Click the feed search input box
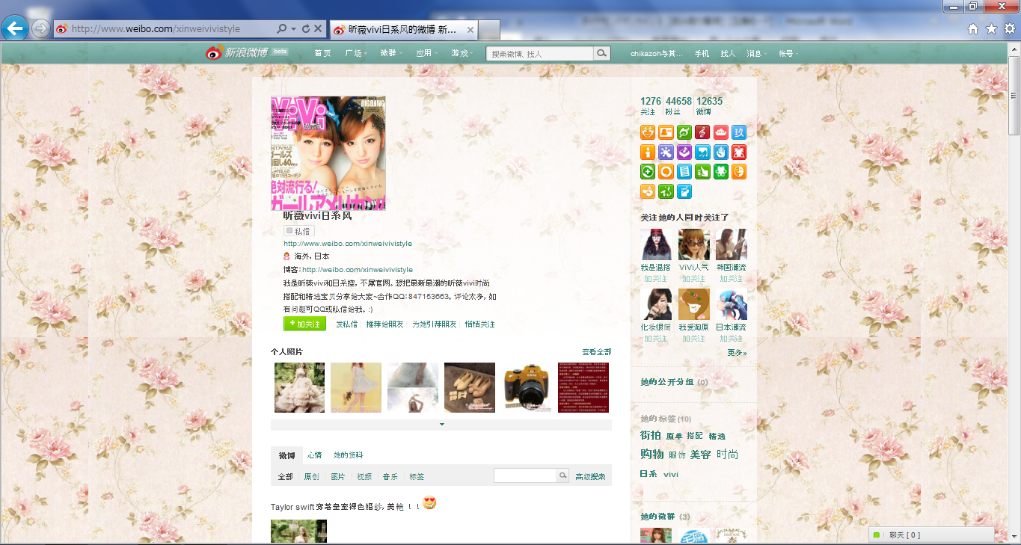The height and width of the screenshot is (545, 1021). [x=525, y=475]
